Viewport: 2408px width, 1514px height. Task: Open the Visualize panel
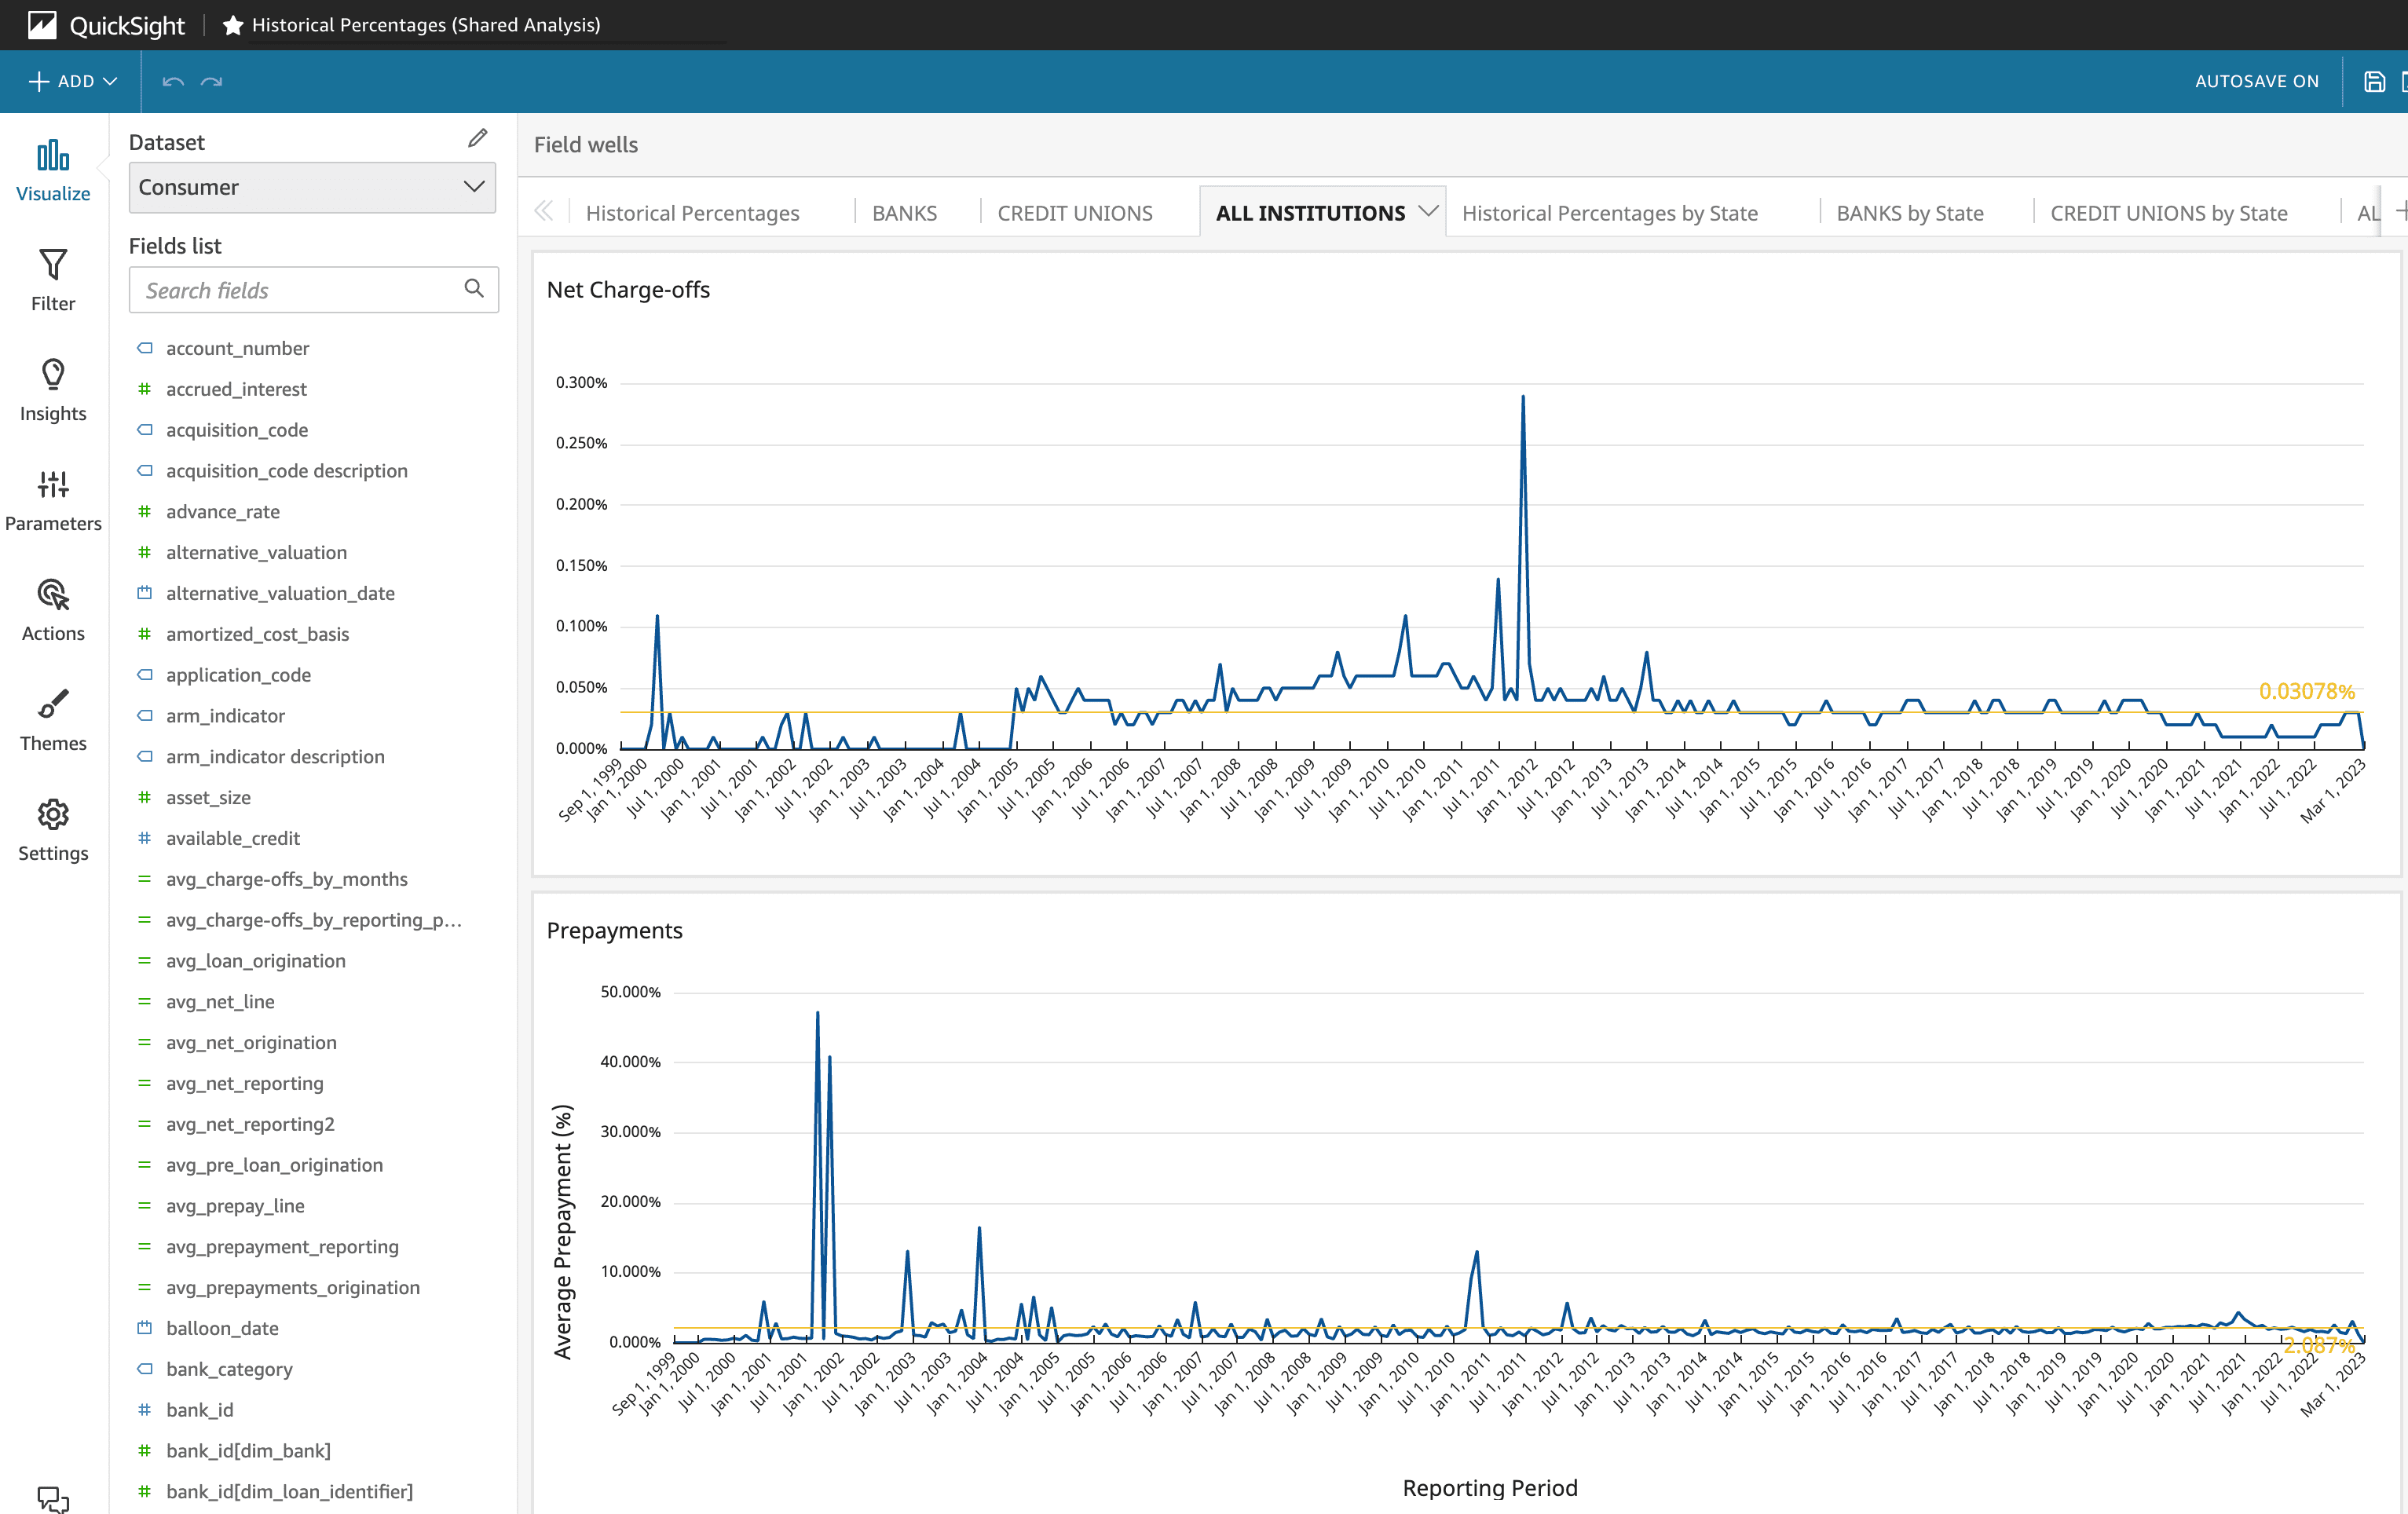coord(52,168)
